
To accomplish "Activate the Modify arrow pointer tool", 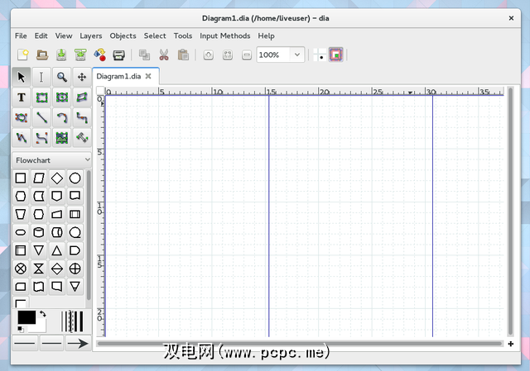I will coord(22,77).
